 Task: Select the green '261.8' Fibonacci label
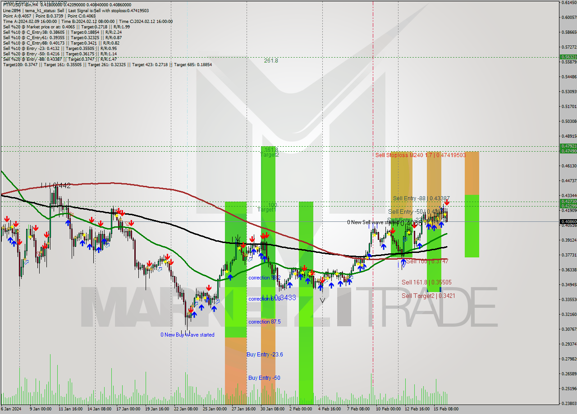(271, 61)
